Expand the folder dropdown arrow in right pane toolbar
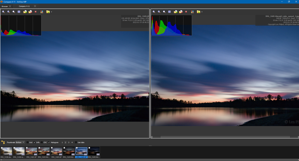 202,12
